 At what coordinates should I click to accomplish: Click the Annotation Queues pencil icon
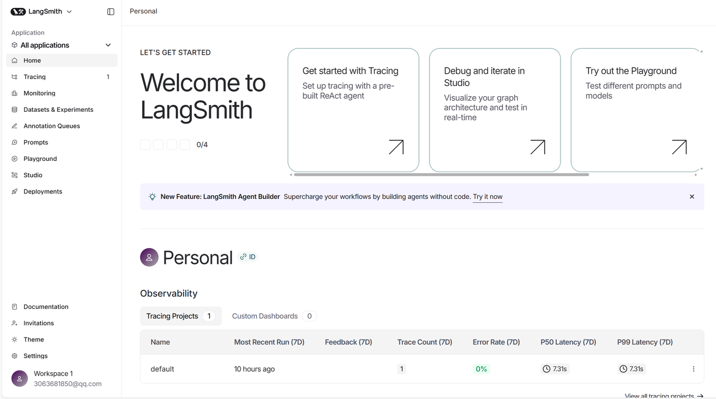pos(15,126)
